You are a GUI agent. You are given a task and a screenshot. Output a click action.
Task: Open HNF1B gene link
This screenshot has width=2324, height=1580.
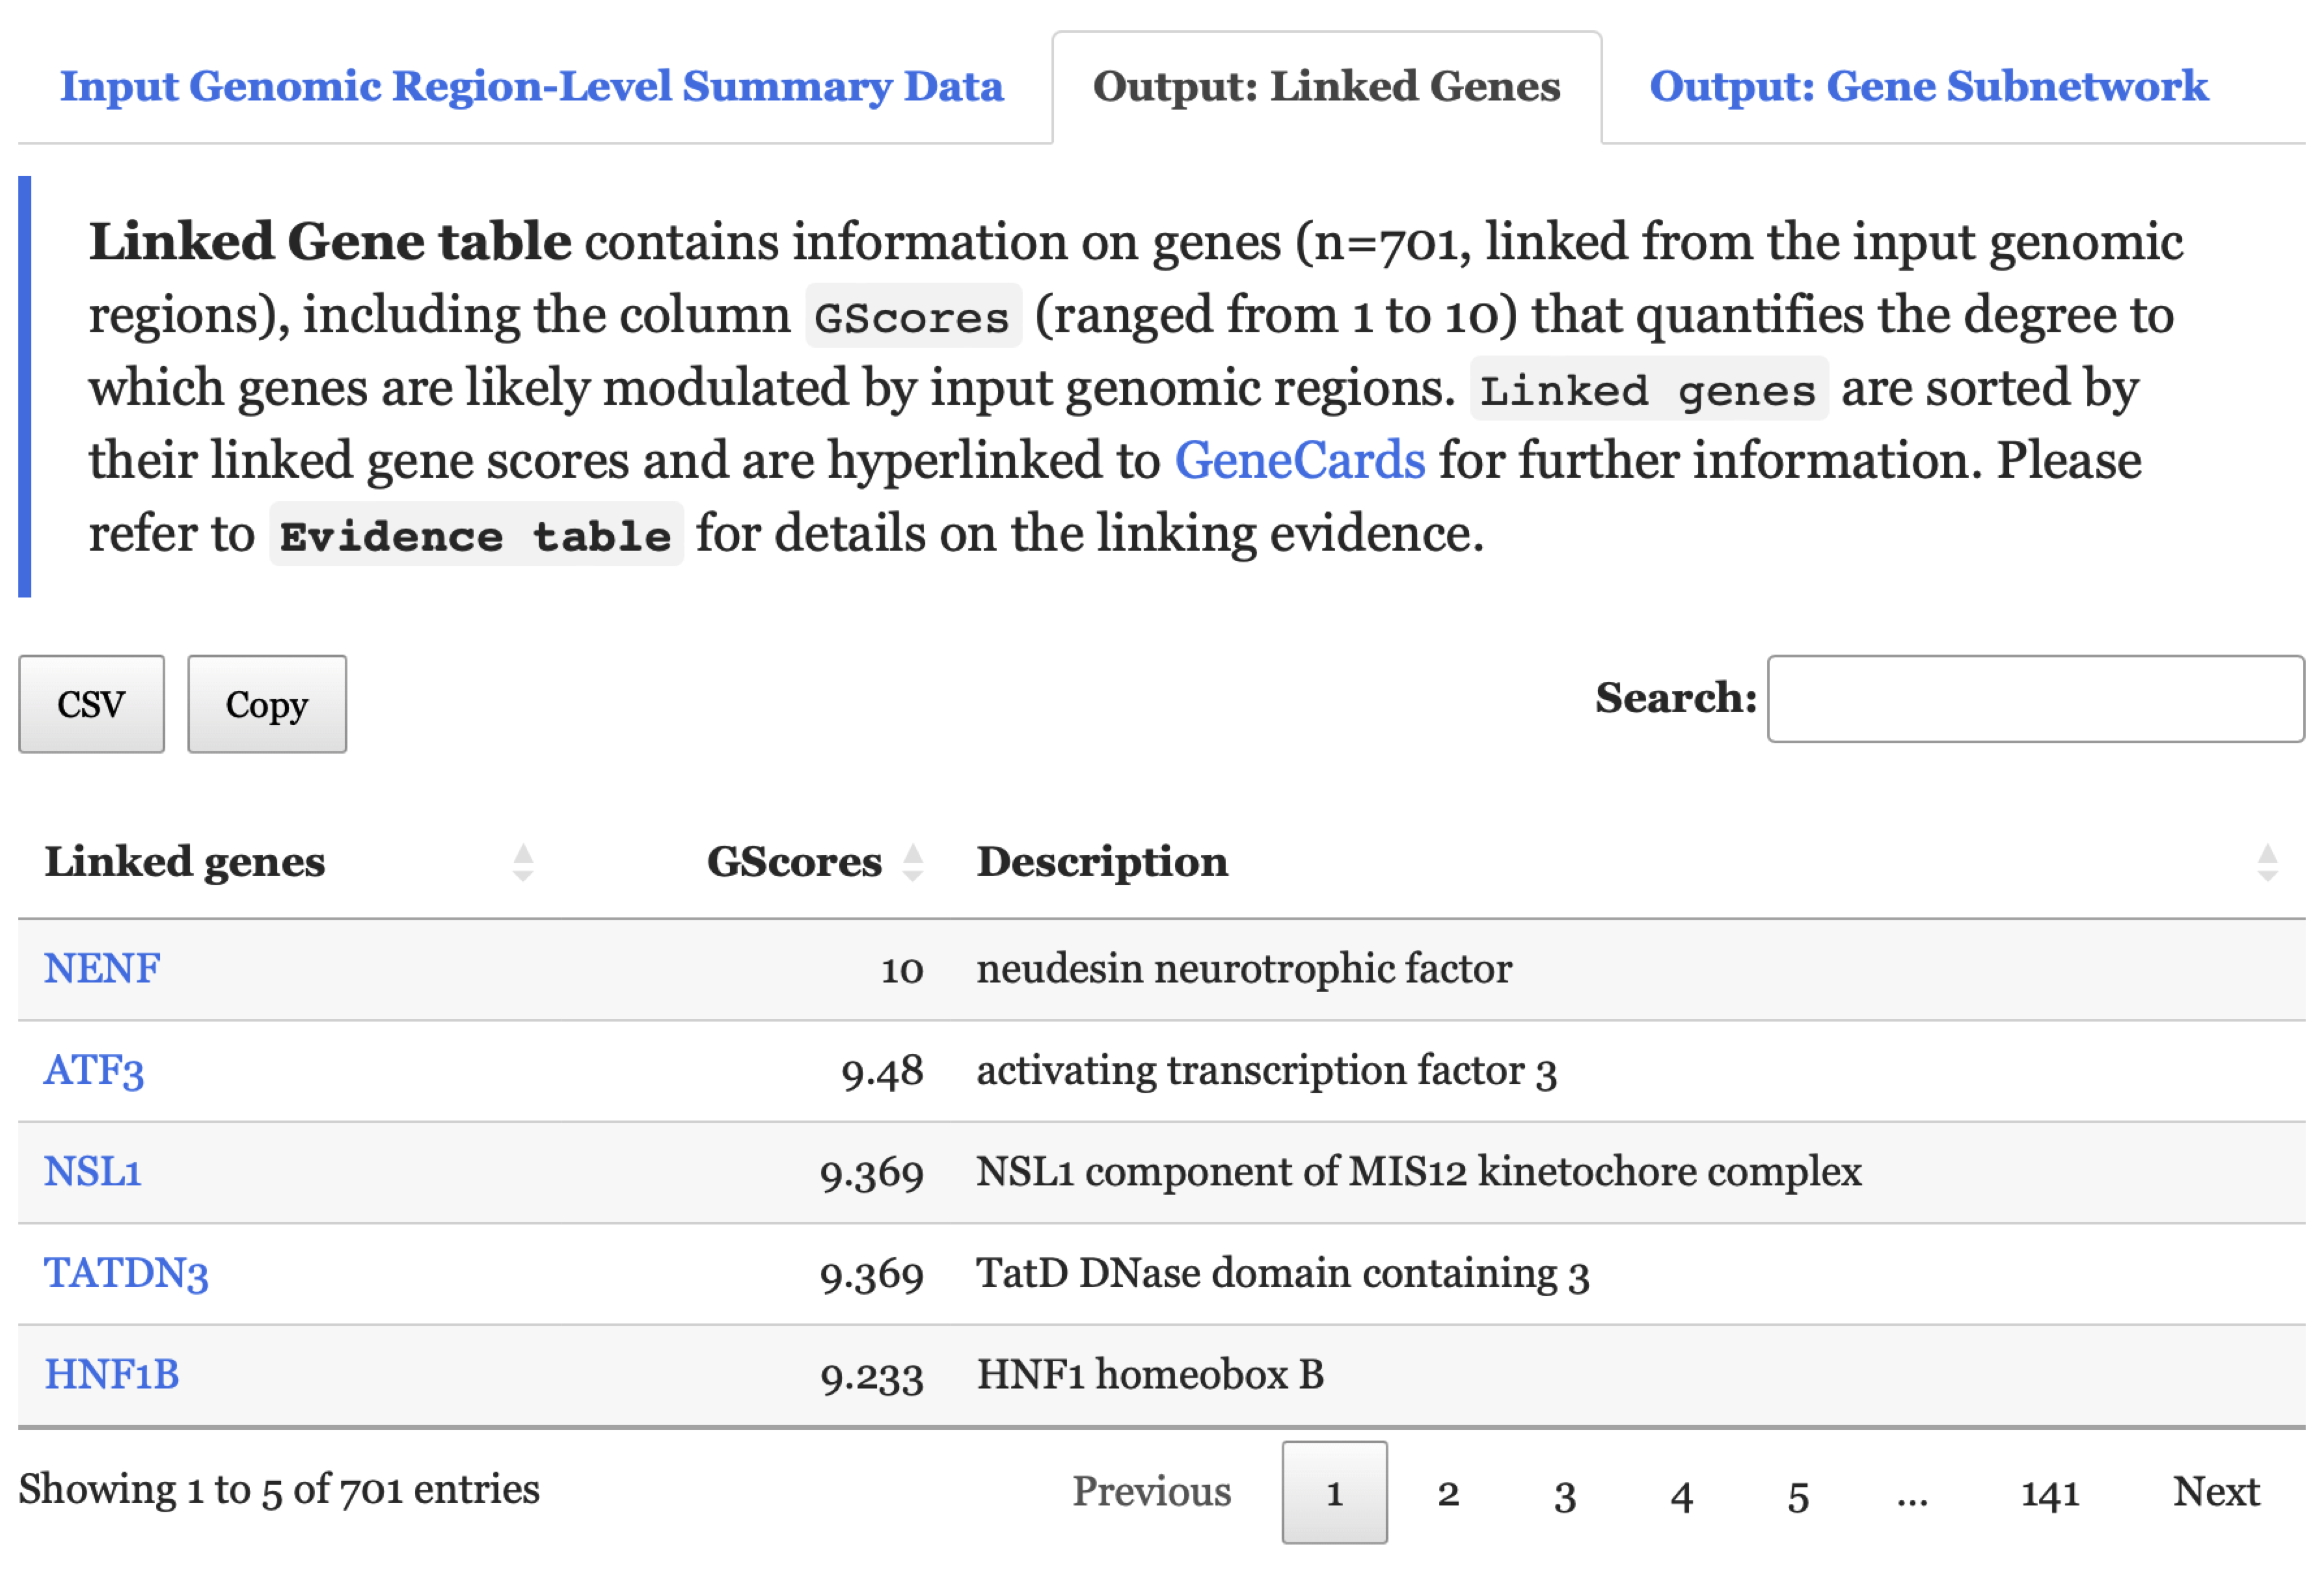111,1374
